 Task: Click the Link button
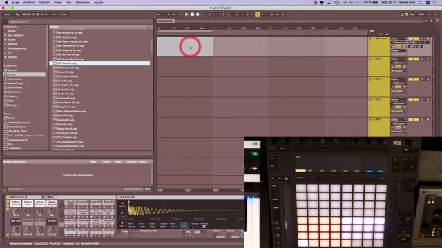(7, 14)
